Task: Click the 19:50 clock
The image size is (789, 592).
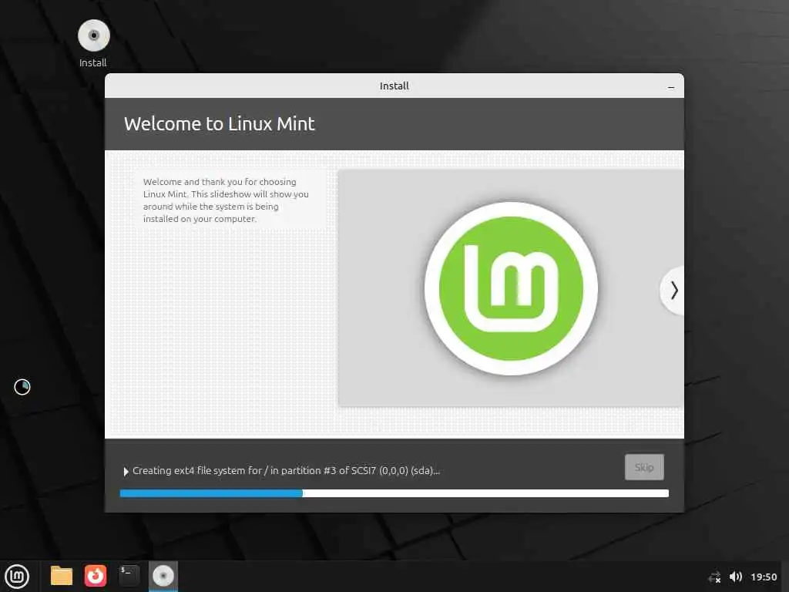Action: [x=764, y=577]
